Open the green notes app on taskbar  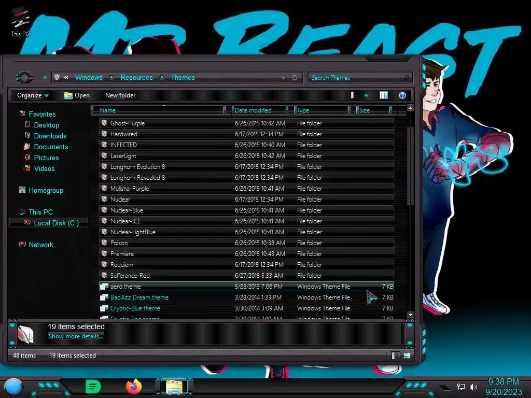pyautogui.click(x=93, y=387)
